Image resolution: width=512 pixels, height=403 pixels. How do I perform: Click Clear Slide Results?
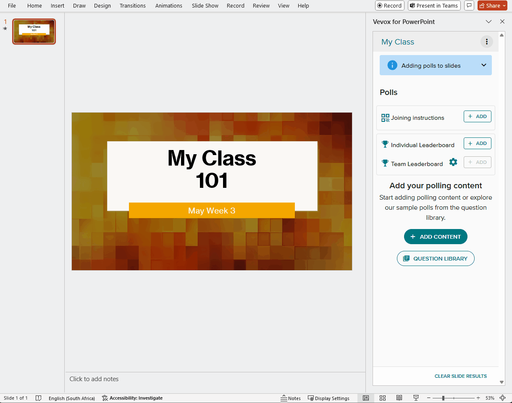pyautogui.click(x=460, y=376)
